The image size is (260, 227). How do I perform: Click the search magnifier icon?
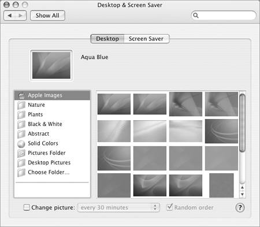[x=196, y=16]
